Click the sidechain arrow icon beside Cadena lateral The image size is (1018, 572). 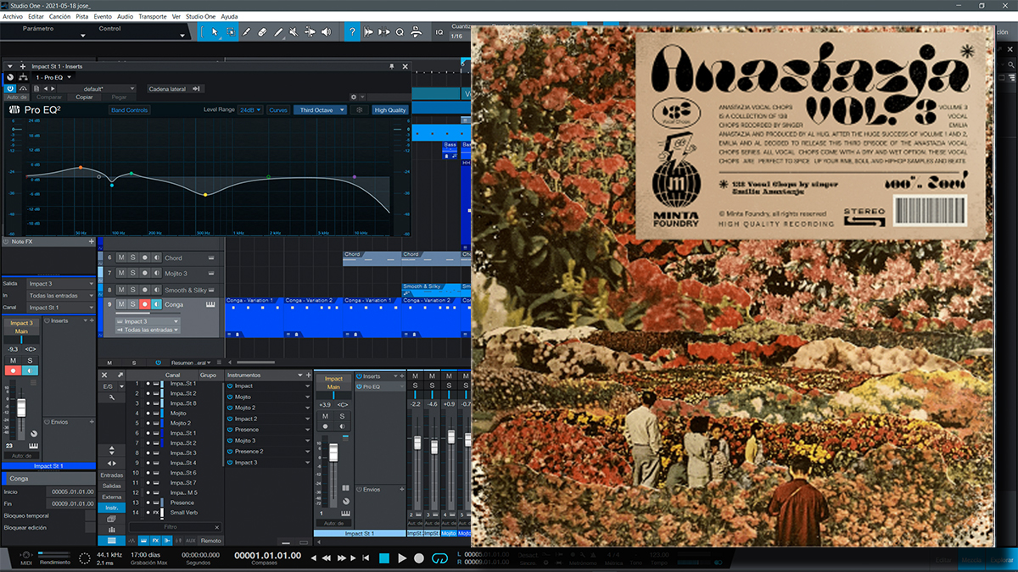[x=196, y=88]
